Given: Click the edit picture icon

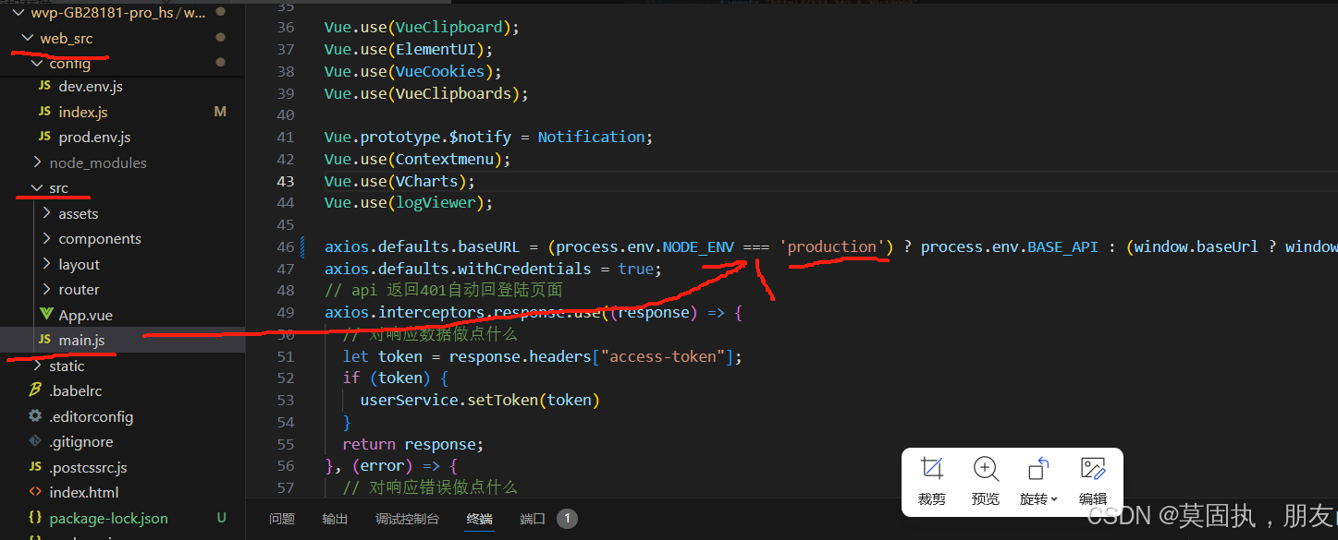Looking at the screenshot, I should click(x=1093, y=469).
